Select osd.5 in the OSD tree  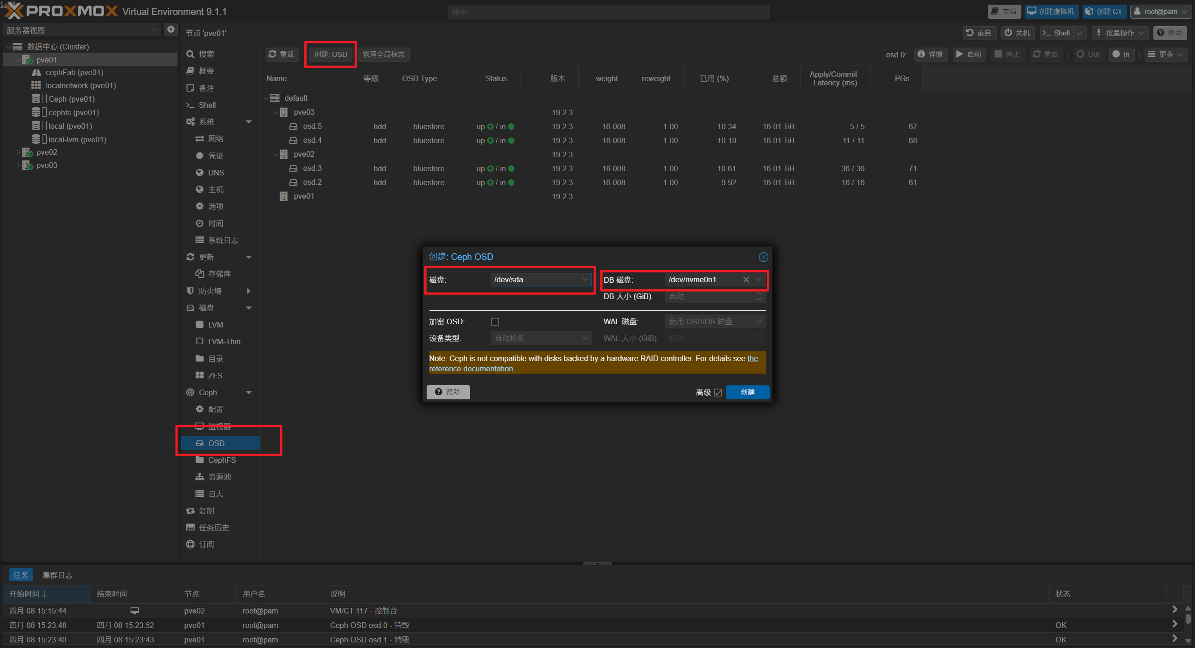pos(312,126)
